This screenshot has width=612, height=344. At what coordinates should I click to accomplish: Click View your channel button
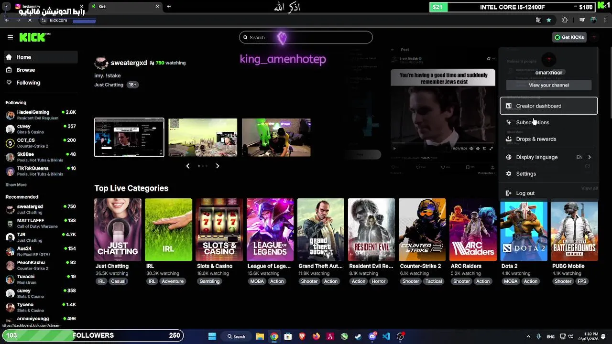[x=549, y=85]
